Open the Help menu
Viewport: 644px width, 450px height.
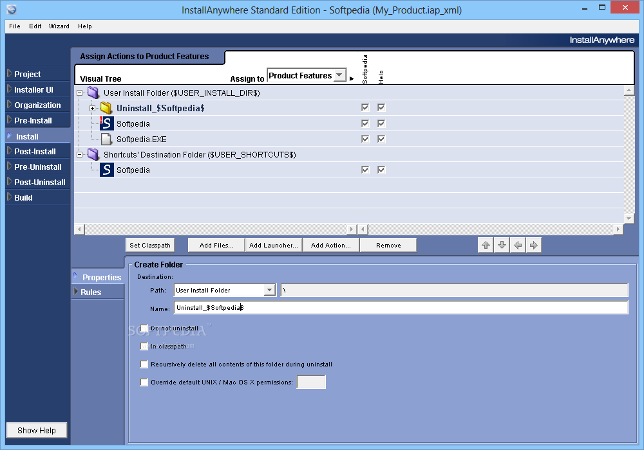click(85, 26)
